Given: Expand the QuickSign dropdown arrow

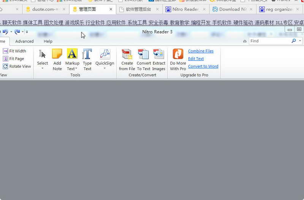Looking at the screenshot, I should [105, 68].
